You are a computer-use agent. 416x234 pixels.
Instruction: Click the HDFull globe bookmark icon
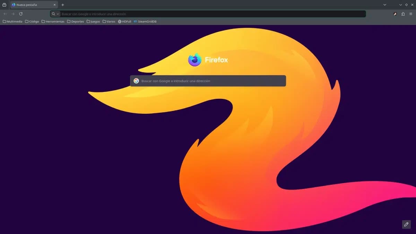[120, 21]
